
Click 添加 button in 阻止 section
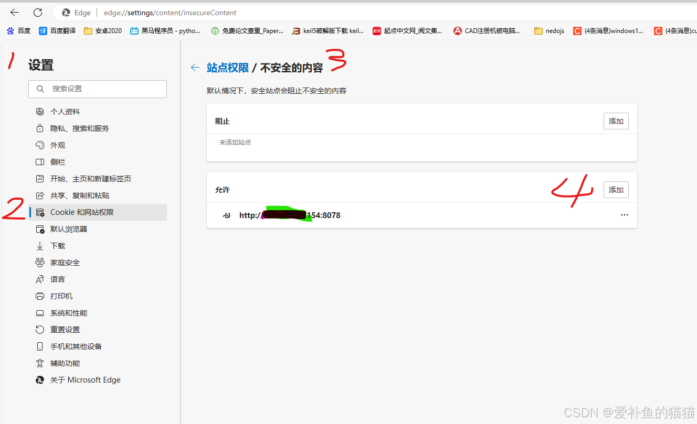pos(616,121)
